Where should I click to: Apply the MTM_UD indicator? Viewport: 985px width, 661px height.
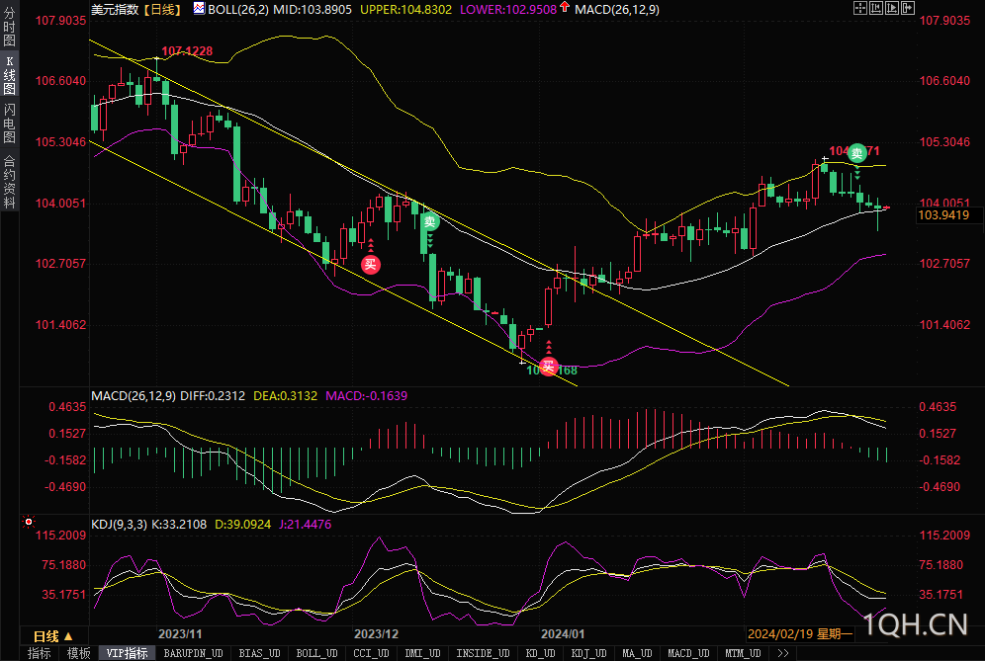coord(743,653)
